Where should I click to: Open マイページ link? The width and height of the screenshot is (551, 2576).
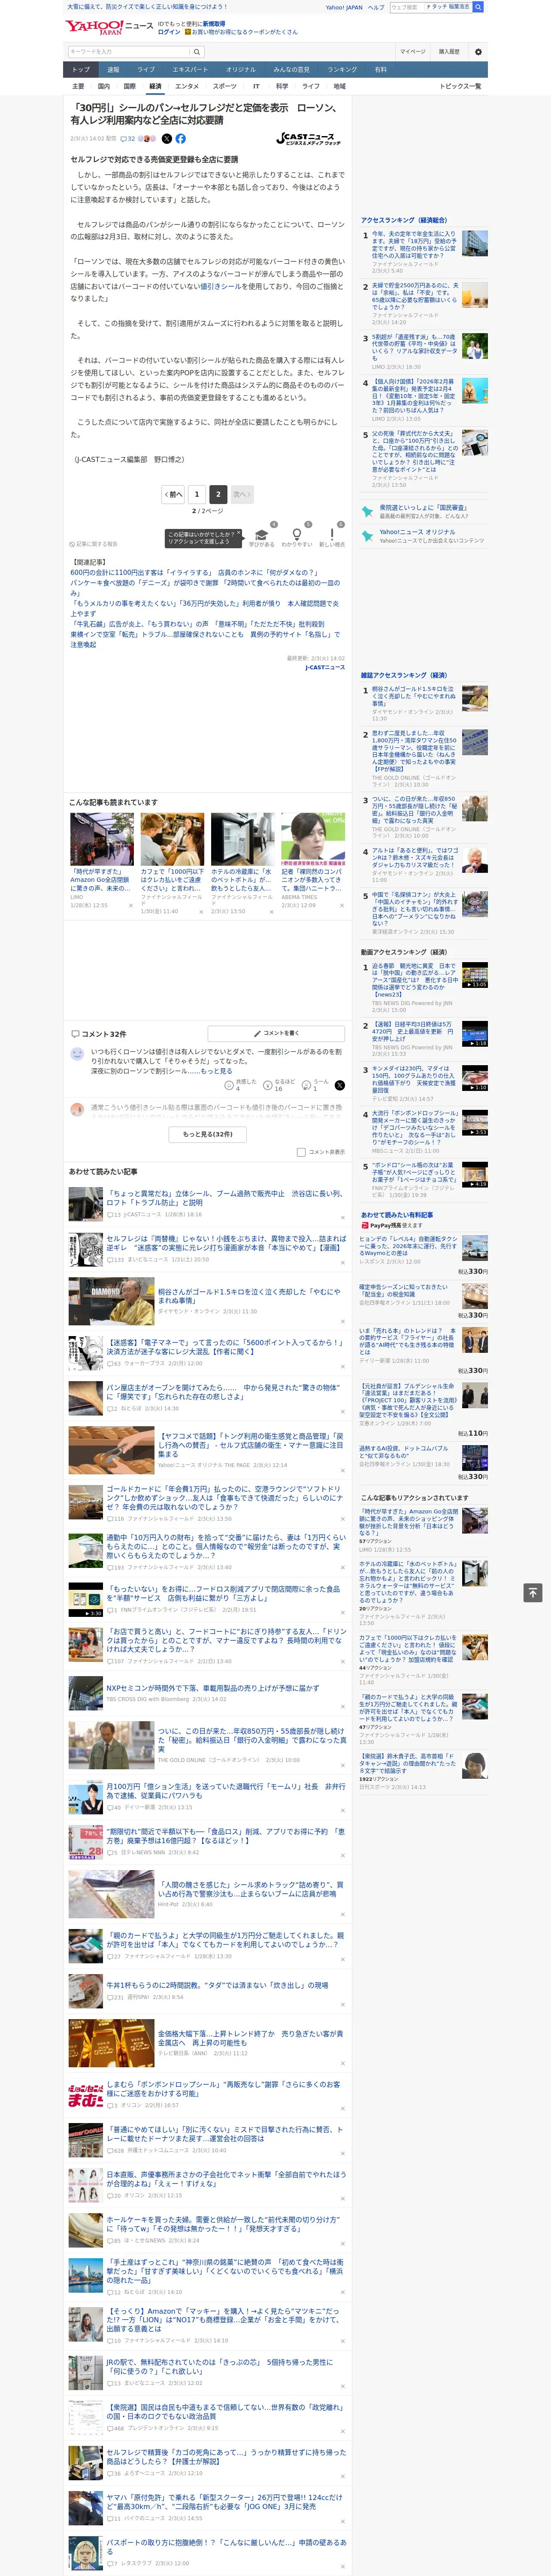click(412, 52)
